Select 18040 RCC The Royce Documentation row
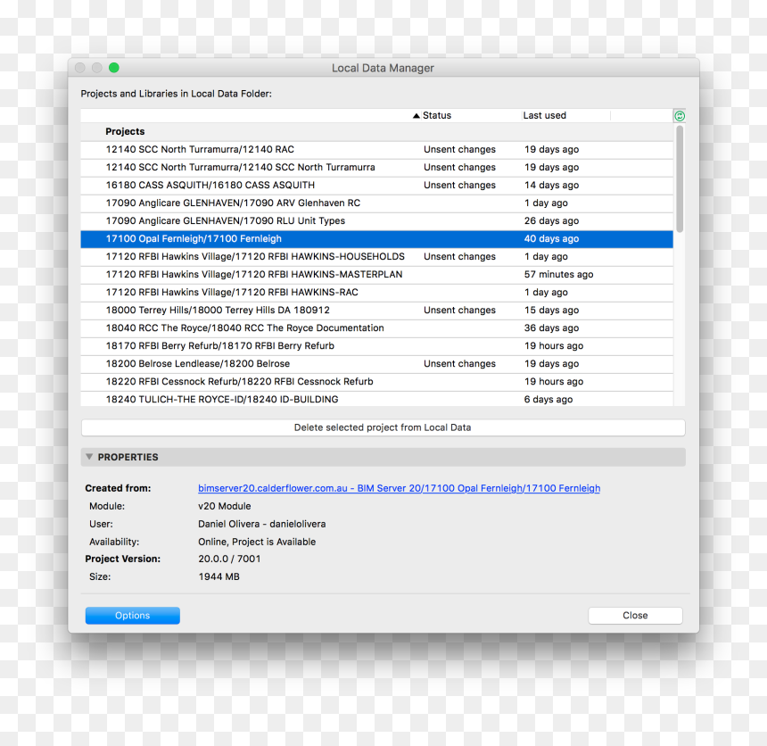Image resolution: width=767 pixels, height=746 pixels. 376,328
